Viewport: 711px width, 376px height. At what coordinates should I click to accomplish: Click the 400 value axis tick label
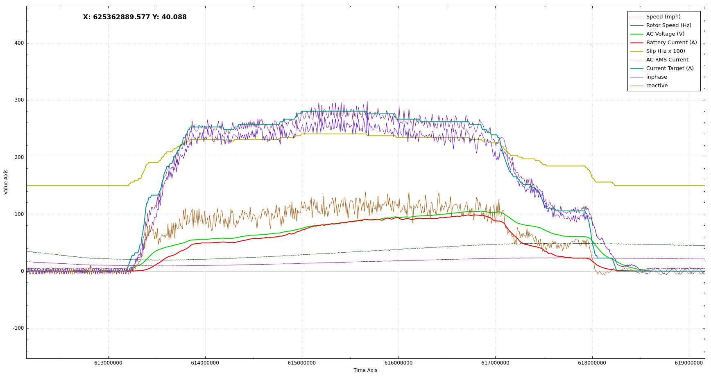pos(19,43)
